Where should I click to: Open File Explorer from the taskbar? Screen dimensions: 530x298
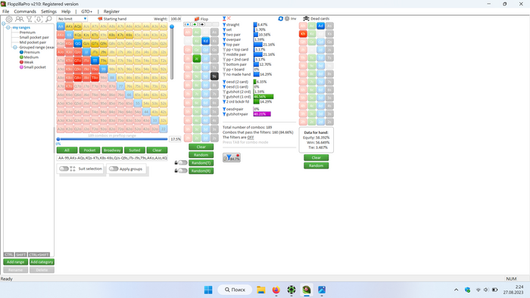pos(261,290)
